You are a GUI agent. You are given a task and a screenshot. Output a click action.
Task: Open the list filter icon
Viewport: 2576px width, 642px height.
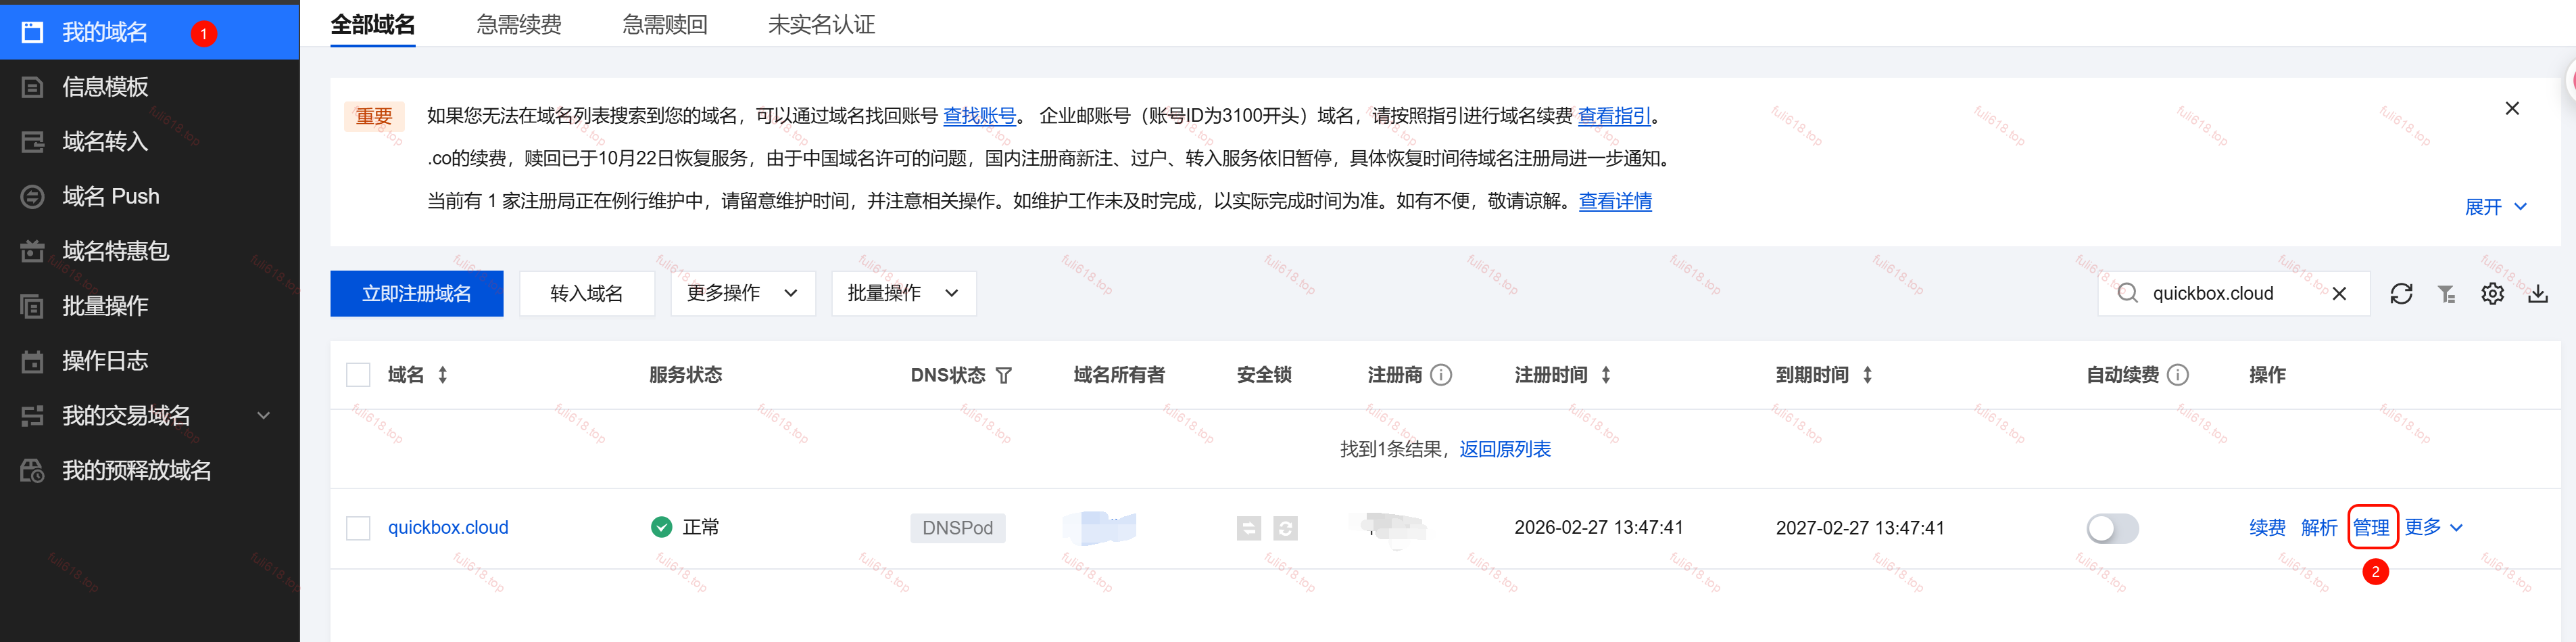(x=2447, y=294)
